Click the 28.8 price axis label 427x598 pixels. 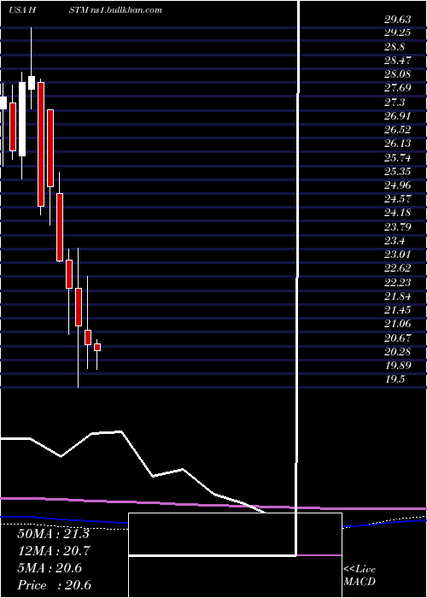point(395,47)
